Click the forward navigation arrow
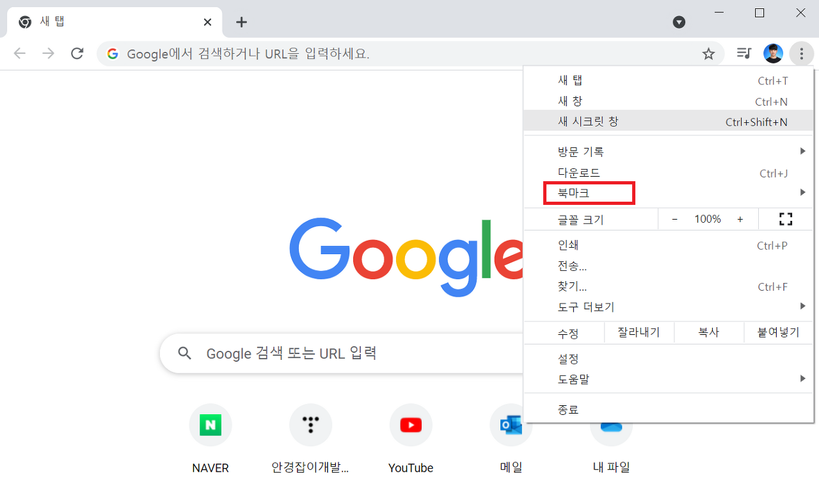Screen dimensions: 819x493 point(49,54)
